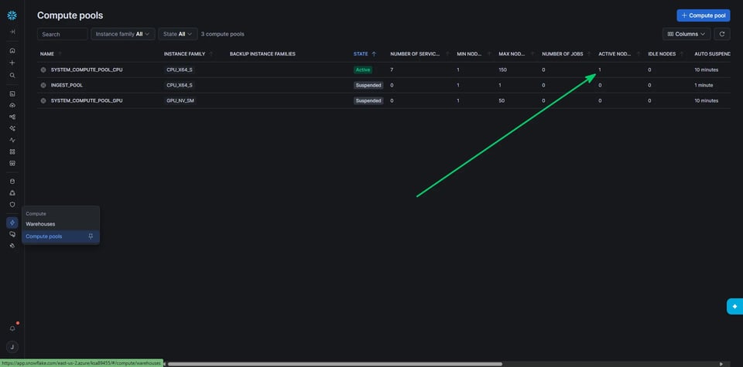Viewport: 743px width, 367px height.
Task: Click the status icon beside INGEST_POOL
Action: (43, 85)
